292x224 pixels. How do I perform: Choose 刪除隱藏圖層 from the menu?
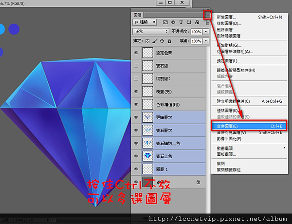point(250,36)
